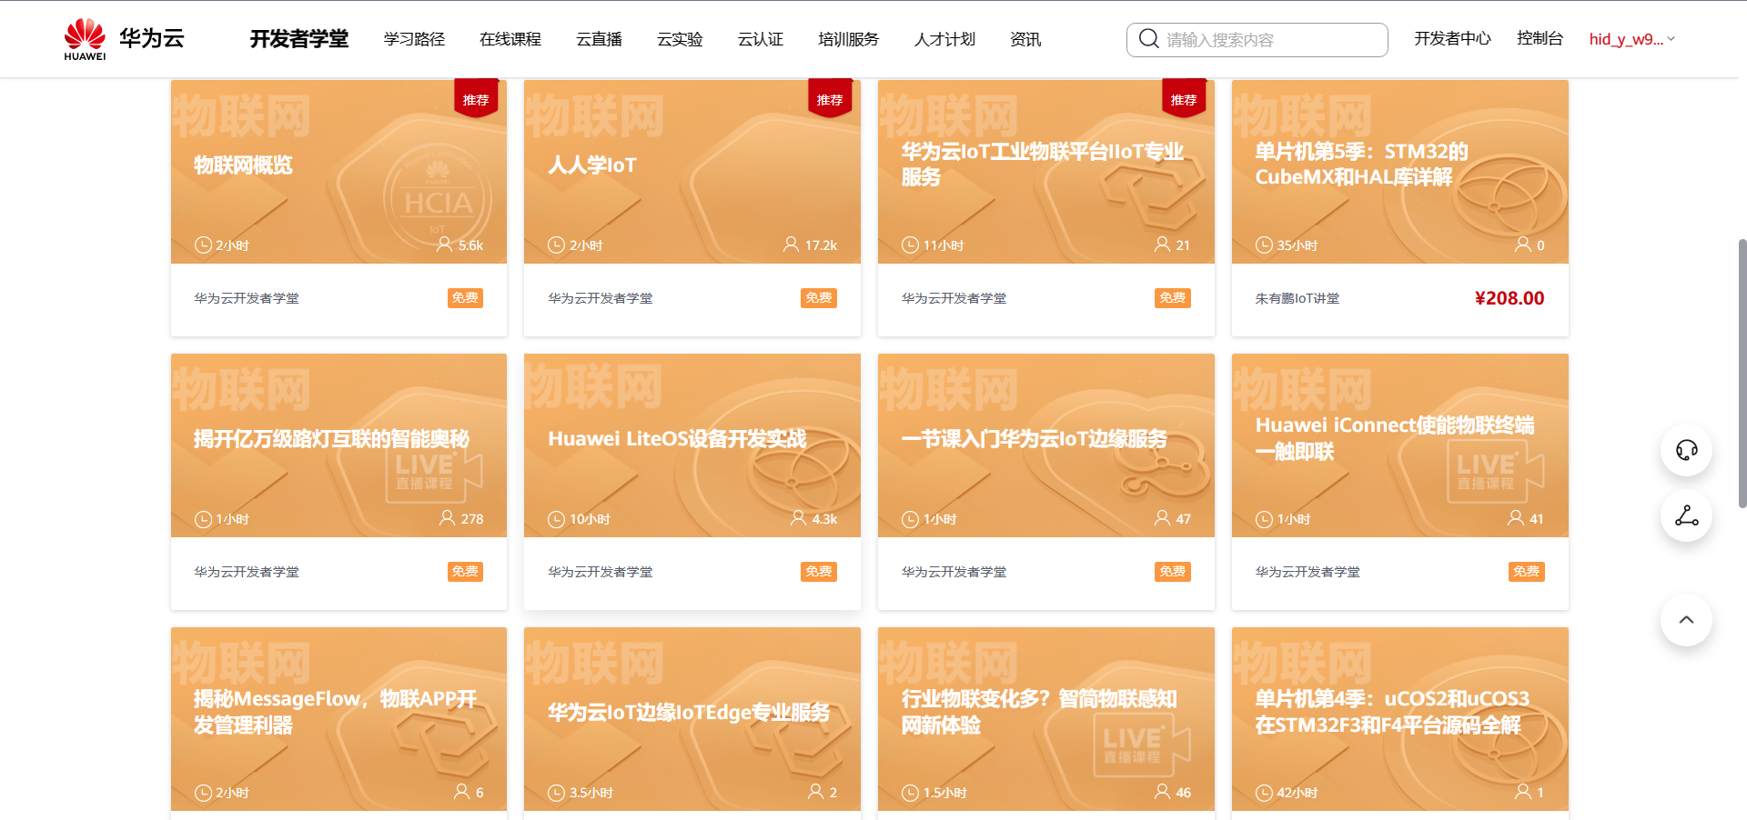Focus the search input field
This screenshot has height=820, width=1747.
(1257, 40)
